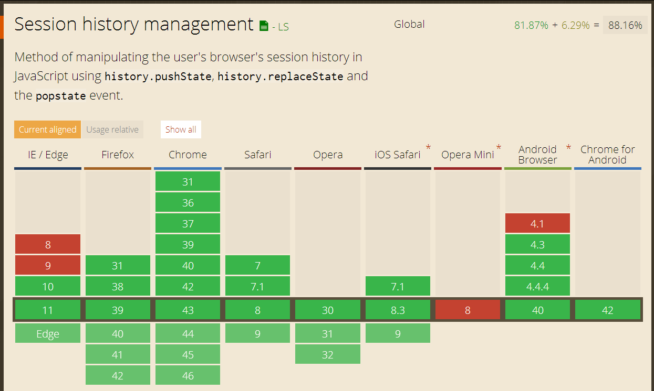Select the Opera 32 cell
The image size is (654, 391).
328,354
